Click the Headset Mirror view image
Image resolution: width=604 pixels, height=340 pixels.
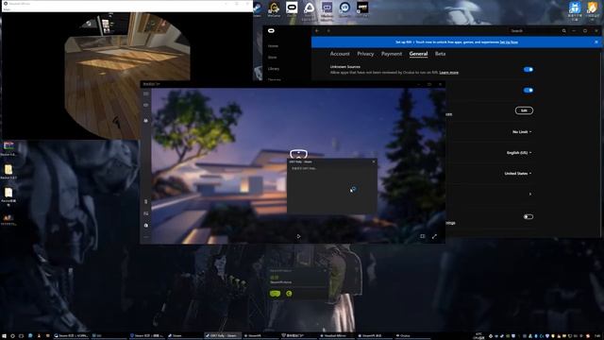127,76
